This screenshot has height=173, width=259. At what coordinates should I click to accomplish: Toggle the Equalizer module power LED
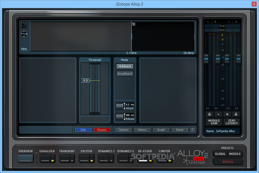53,161
